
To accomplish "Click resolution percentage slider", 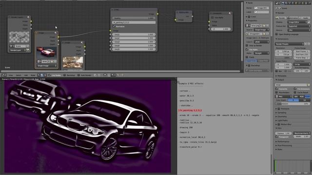I will [284, 57].
